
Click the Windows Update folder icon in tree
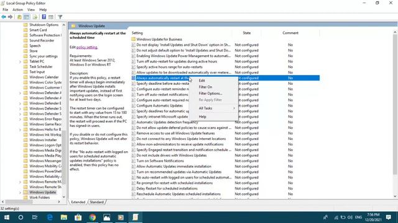click(x=25, y=192)
